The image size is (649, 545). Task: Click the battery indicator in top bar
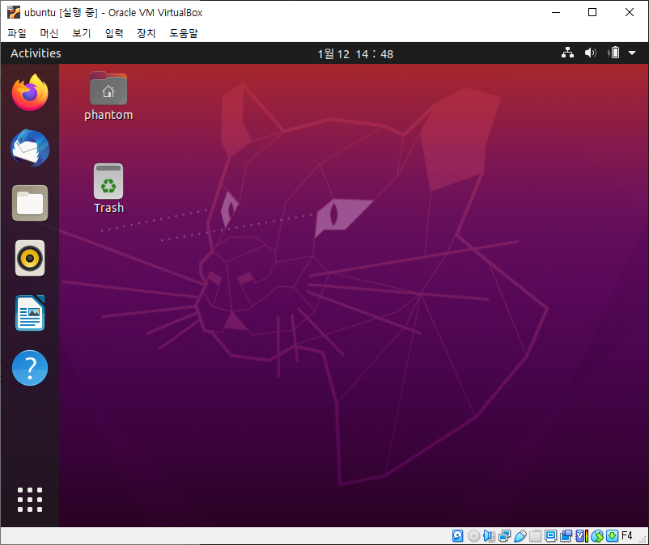(614, 53)
